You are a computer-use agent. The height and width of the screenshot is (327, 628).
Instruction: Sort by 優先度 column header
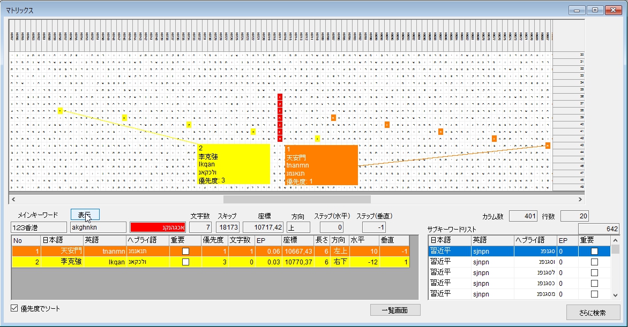point(214,240)
